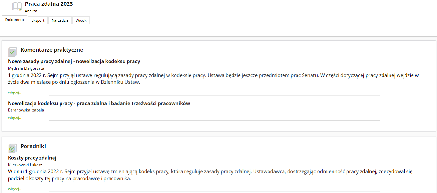This screenshot has height=193, width=437.
Task: Click the book icon beside Praca zdalna 2023
Action: pos(17,6)
